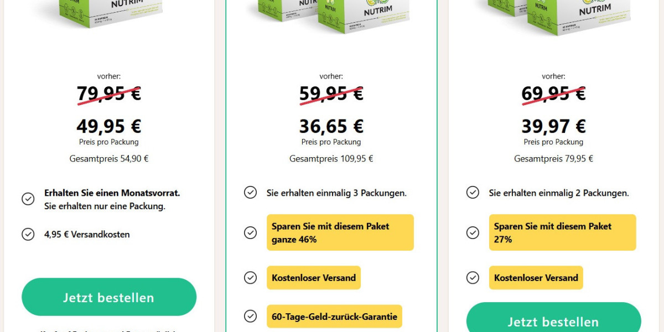Click the 60-Tage-Geld-zurück-Garantie badge
This screenshot has width=664, height=332.
tap(334, 316)
